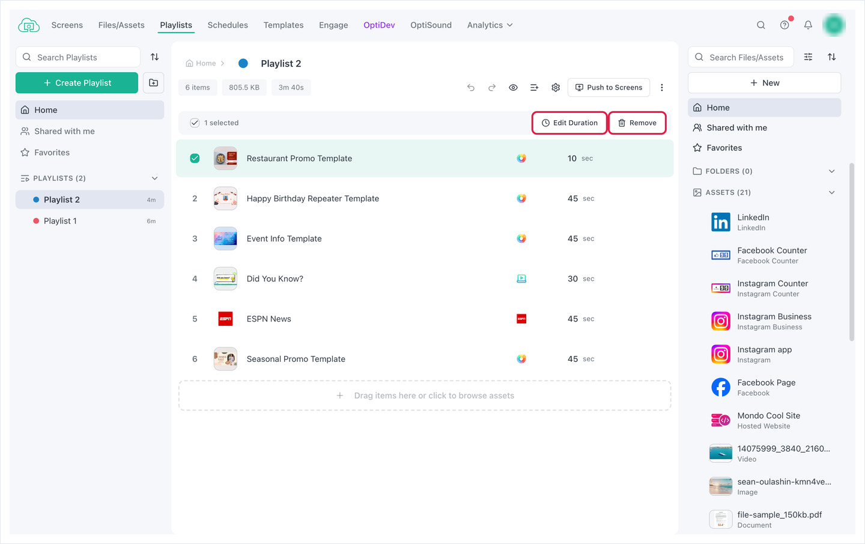865x544 pixels.
Task: Click the new playlist folder icon
Action: point(154,83)
